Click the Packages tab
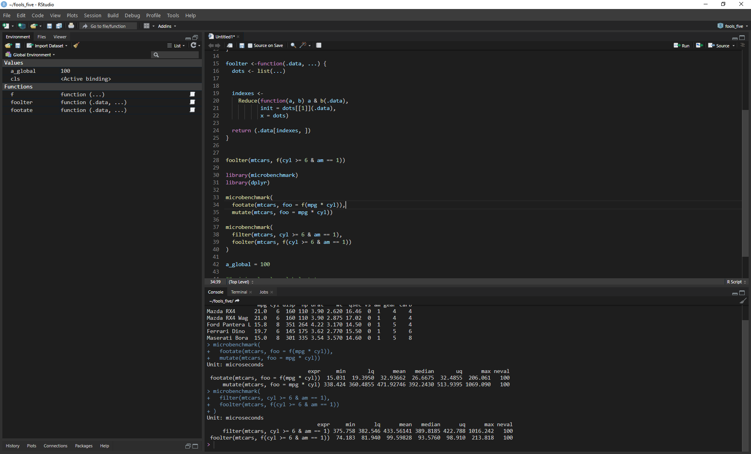 (x=84, y=446)
